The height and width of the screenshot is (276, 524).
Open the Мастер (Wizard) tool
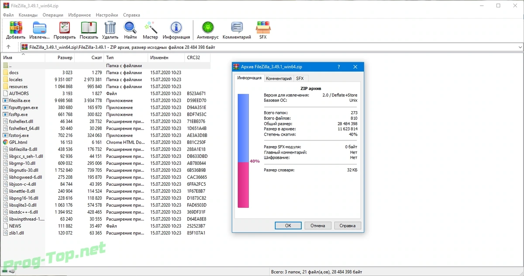(150, 27)
